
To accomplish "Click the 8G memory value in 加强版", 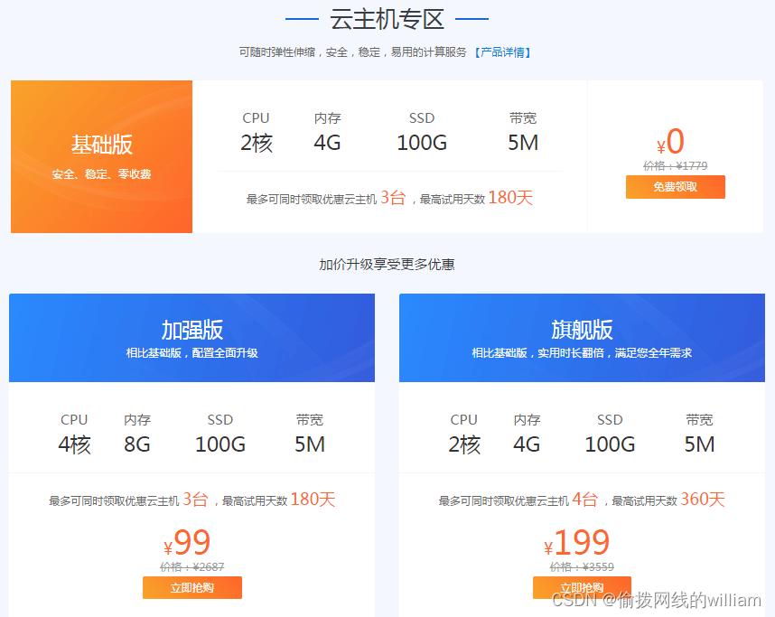I will pyautogui.click(x=137, y=444).
